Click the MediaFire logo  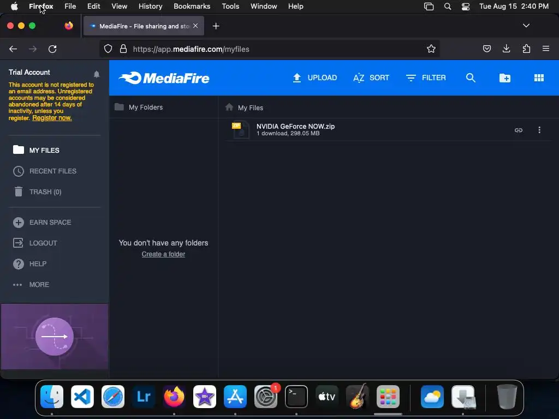click(x=164, y=77)
